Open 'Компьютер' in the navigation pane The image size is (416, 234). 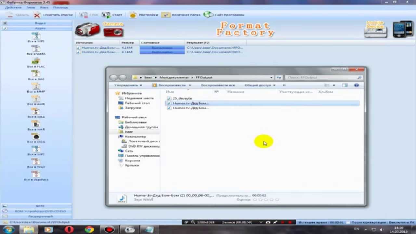point(135,136)
